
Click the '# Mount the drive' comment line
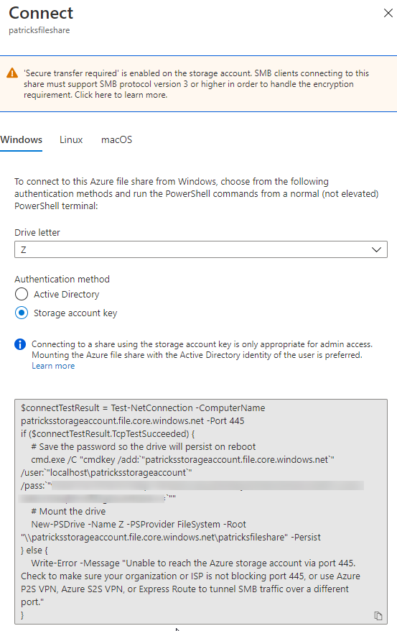[68, 511]
